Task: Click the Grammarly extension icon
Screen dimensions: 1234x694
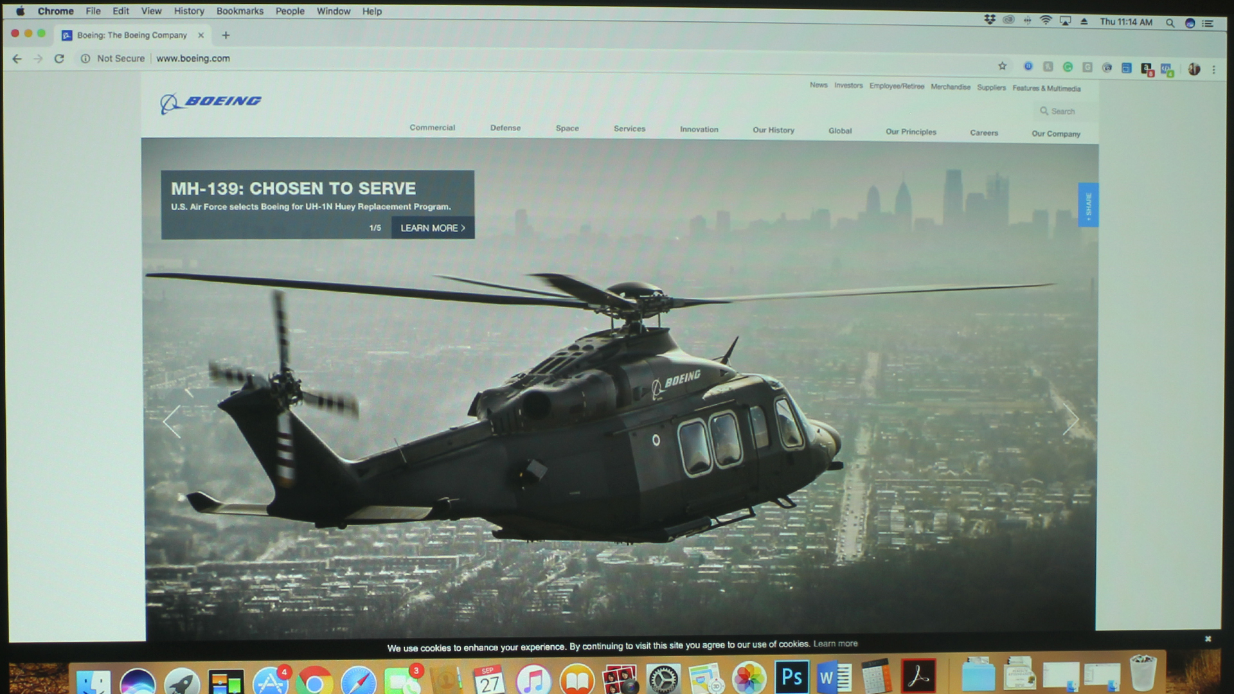Action: (1068, 67)
